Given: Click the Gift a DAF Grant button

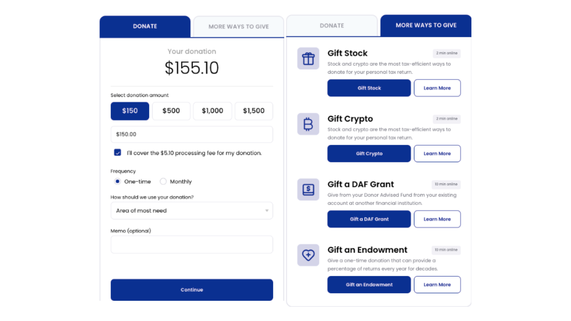Looking at the screenshot, I should (369, 219).
